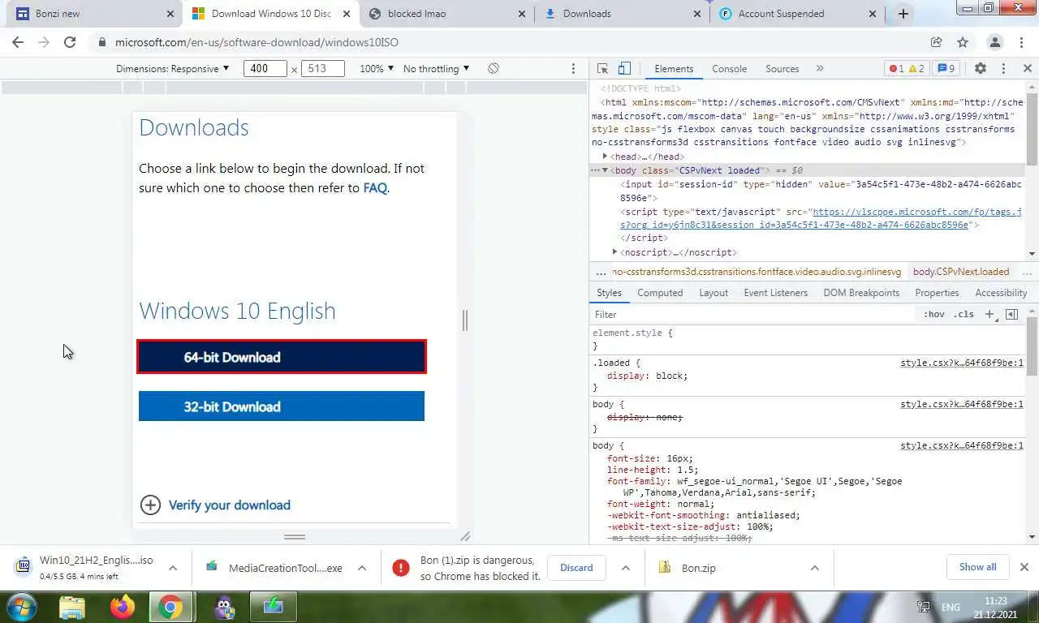Image resolution: width=1039 pixels, height=623 pixels.
Task: Toggle .cls class editor
Action: tap(964, 314)
